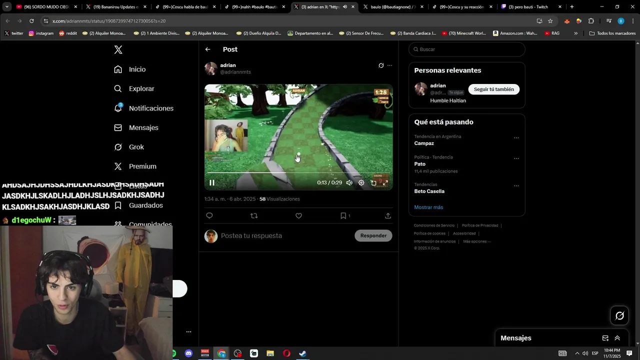Screen dimensions: 640x360
Task: Open the tab search dropdown
Action: pyautogui.click(x=6, y=7)
